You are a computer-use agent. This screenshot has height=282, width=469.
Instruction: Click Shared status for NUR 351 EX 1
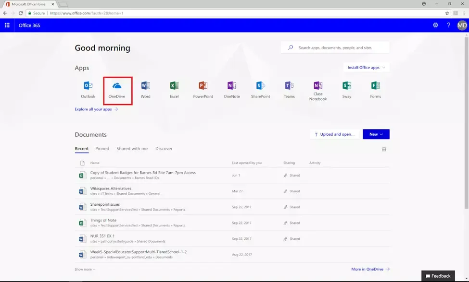(292, 239)
